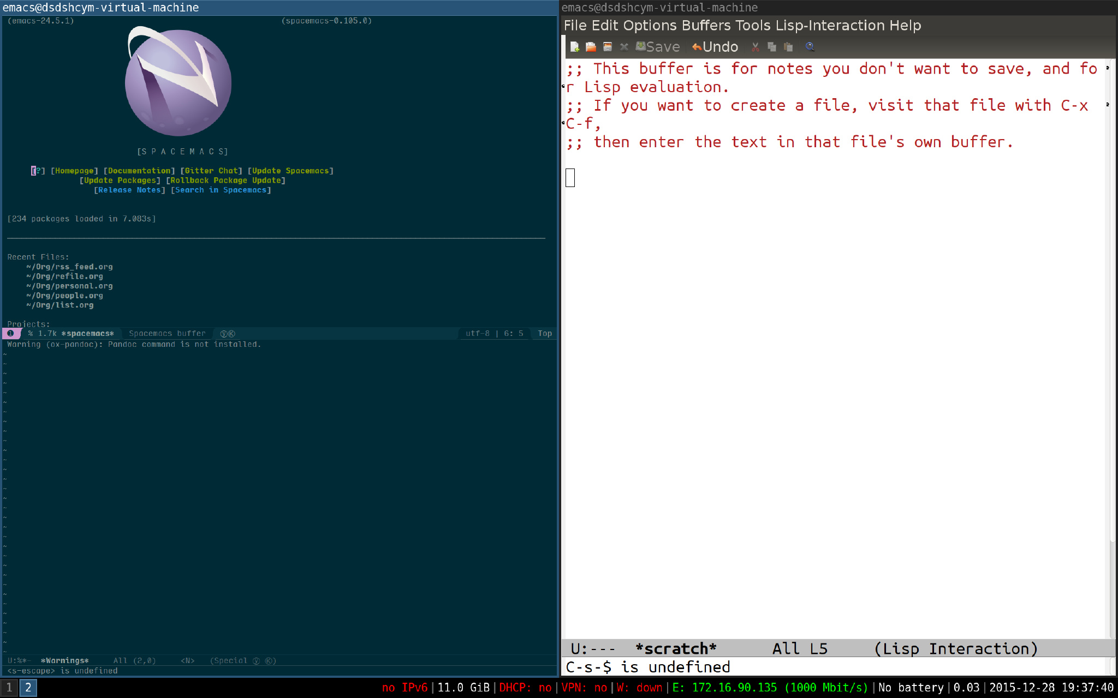The width and height of the screenshot is (1118, 698).
Task: Open recent file ~/Org/people.org
Action: [64, 296]
